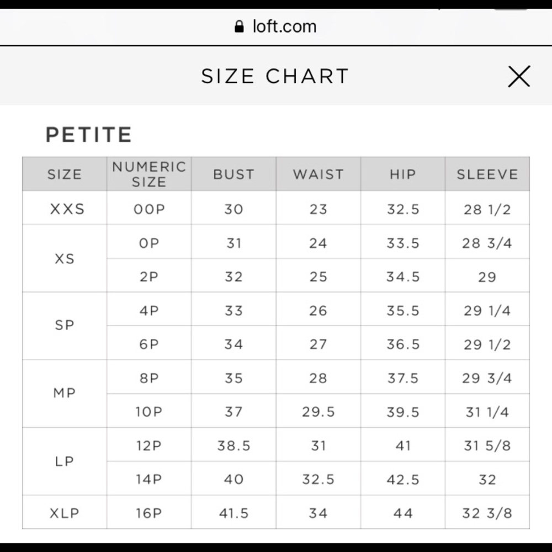
Task: Select the MP size cell
Action: click(65, 394)
